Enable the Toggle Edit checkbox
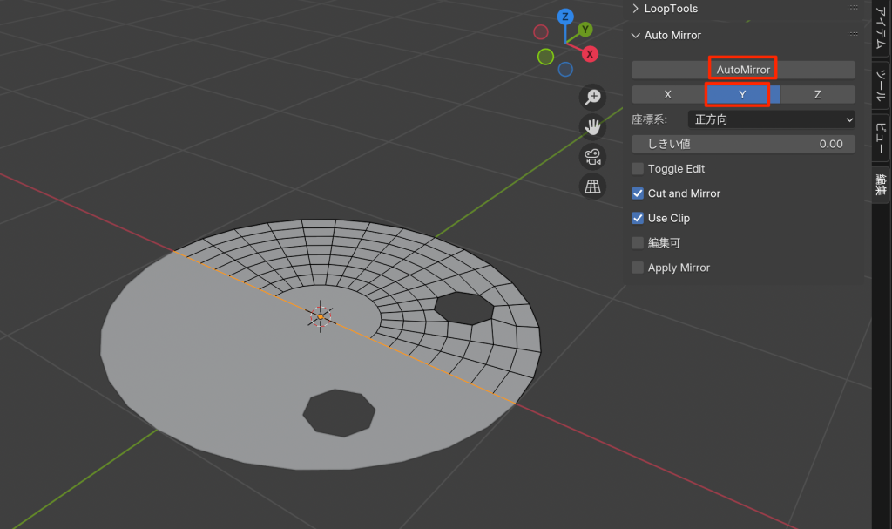The height and width of the screenshot is (529, 892). click(639, 169)
